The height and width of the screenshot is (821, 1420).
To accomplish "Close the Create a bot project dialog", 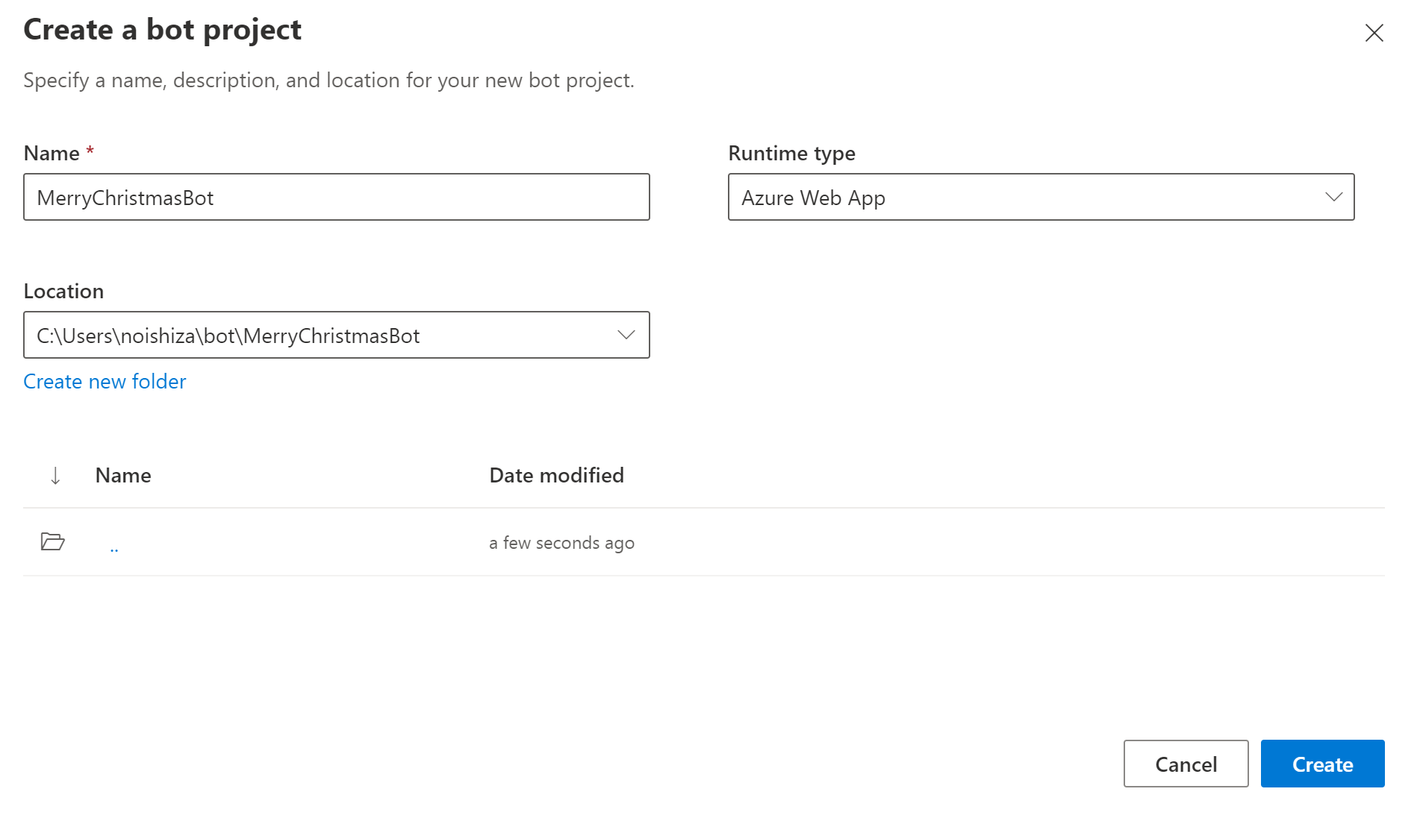I will pos(1374,33).
